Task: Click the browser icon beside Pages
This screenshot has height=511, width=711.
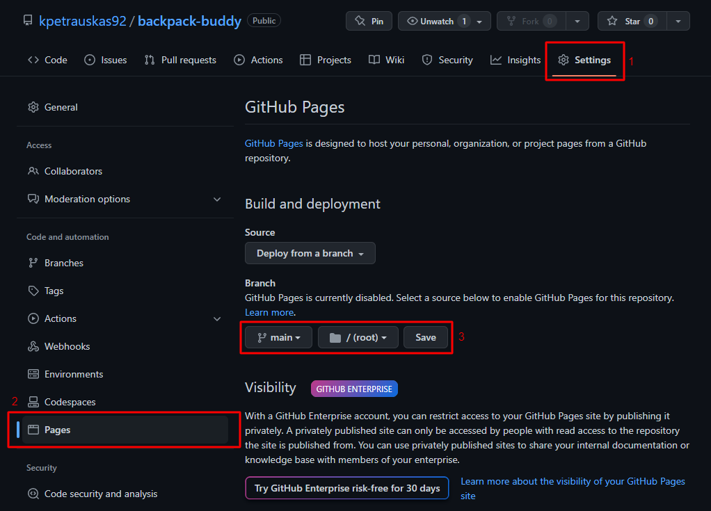Action: [33, 430]
